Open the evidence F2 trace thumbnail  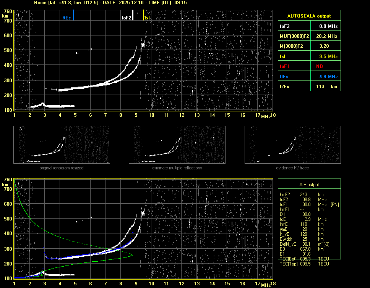tap(292, 145)
